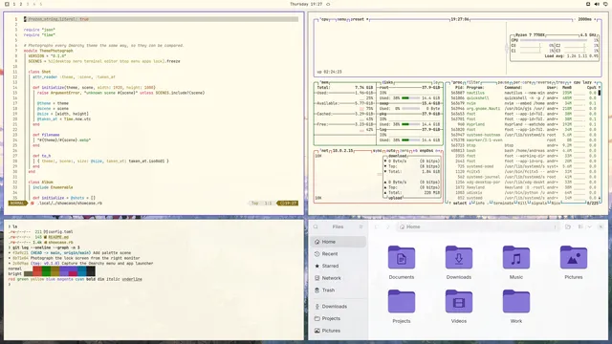Viewport: 612px width, 344px height.
Task: Go back with the Files back arrow
Action: pos(376,226)
